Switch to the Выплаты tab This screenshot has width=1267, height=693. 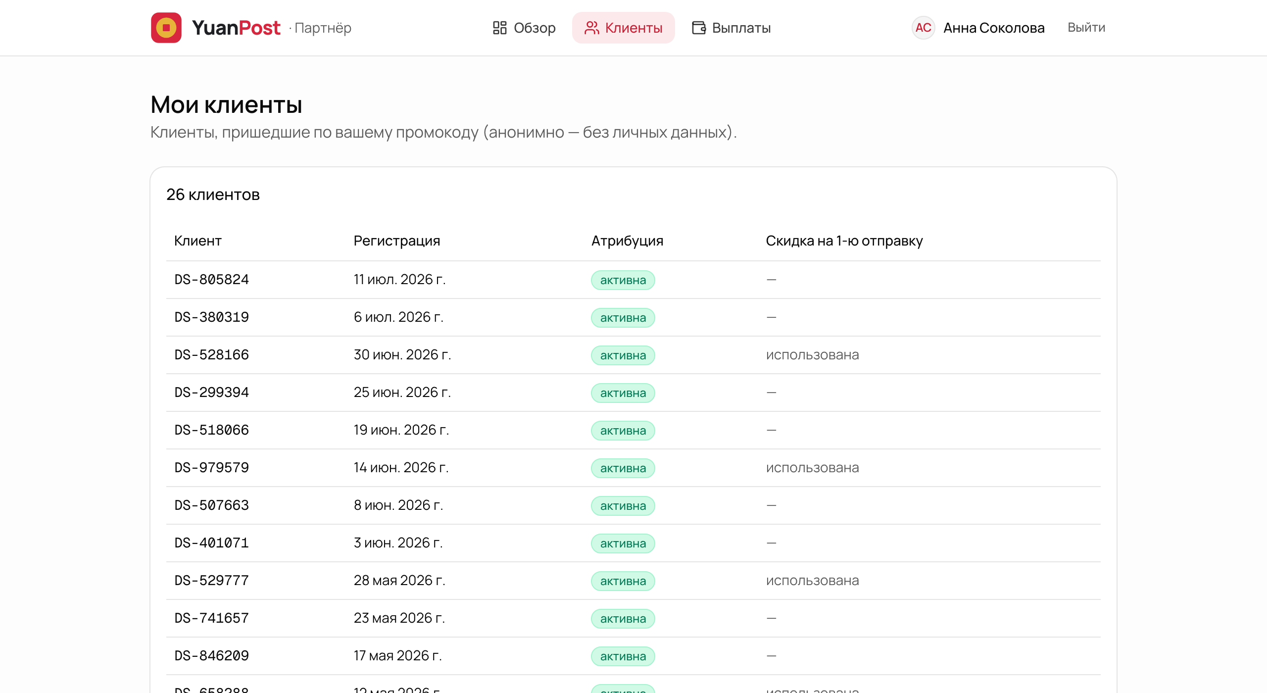731,28
